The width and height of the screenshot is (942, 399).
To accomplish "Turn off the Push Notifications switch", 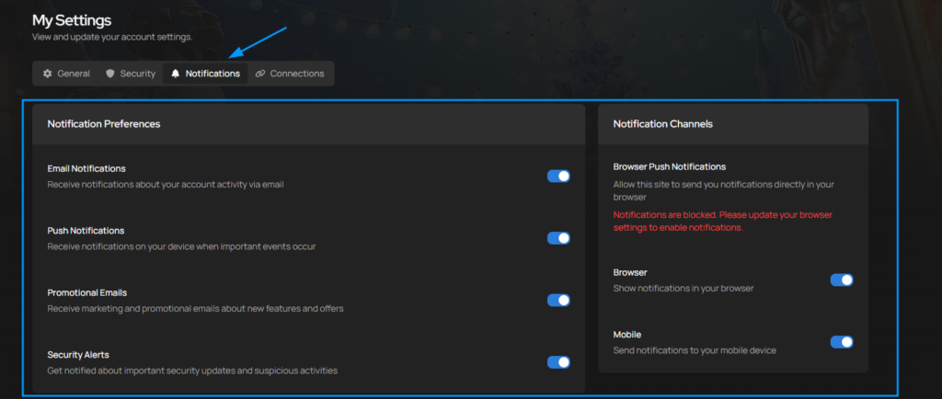I will point(558,238).
